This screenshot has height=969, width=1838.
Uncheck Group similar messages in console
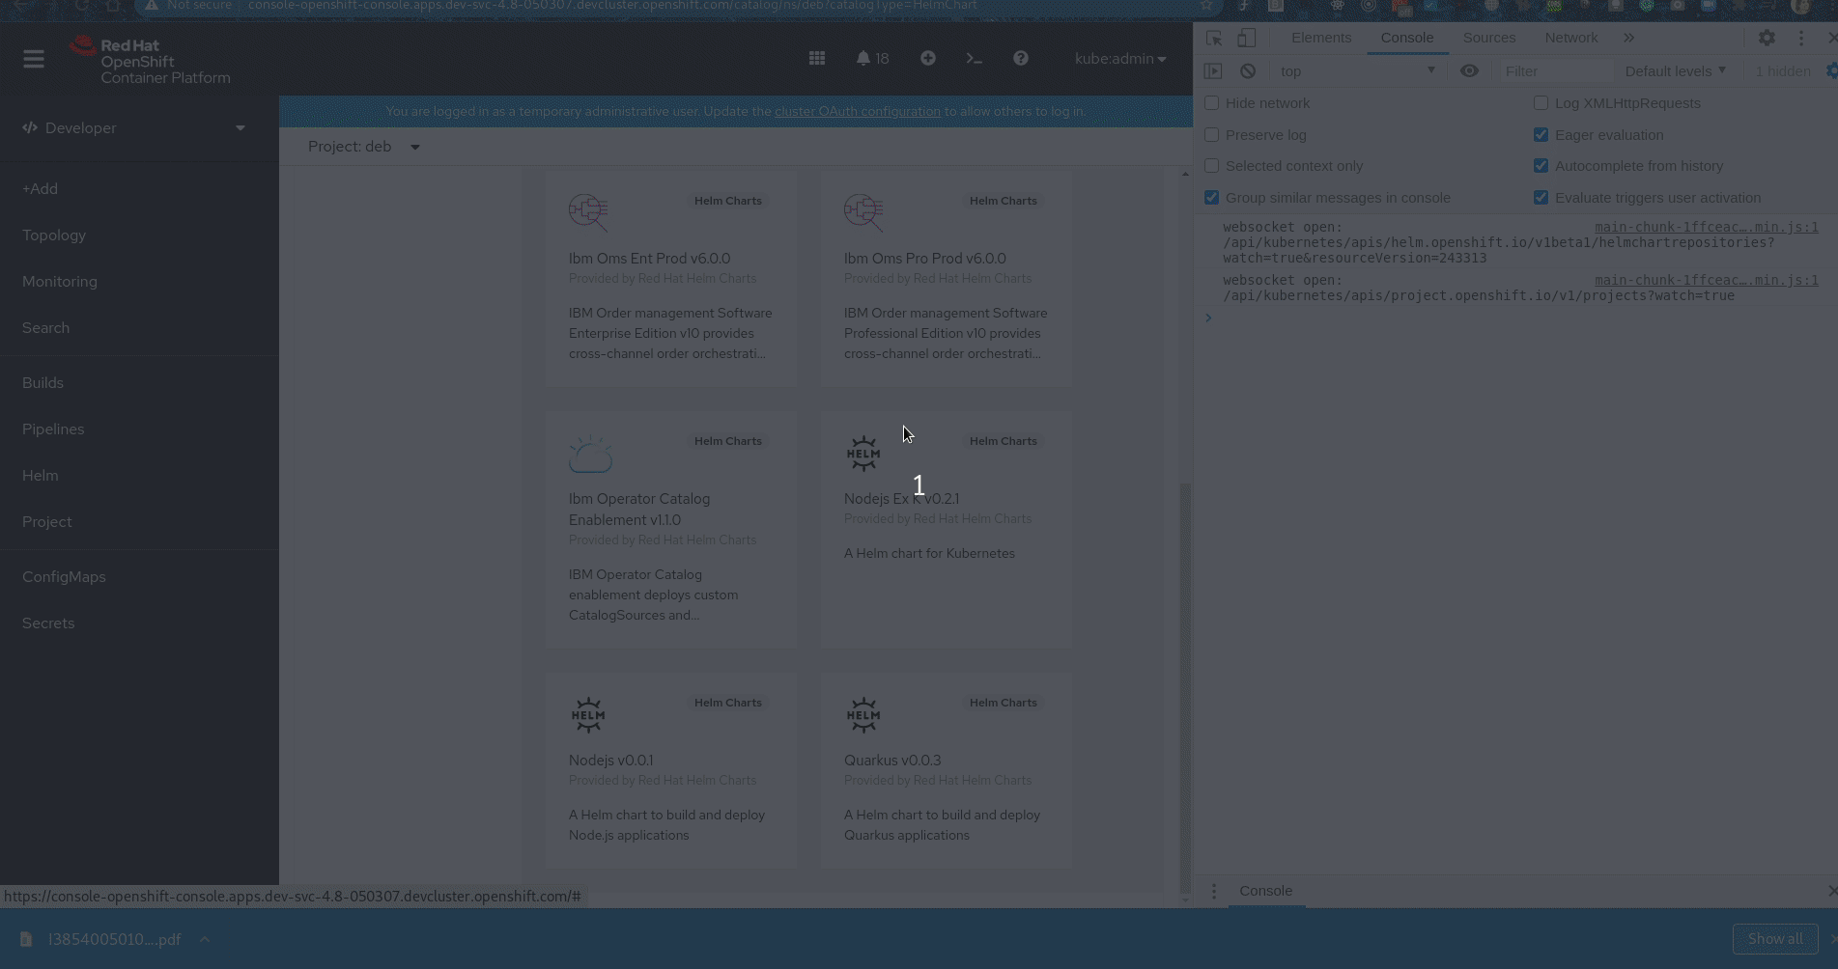tap(1211, 198)
